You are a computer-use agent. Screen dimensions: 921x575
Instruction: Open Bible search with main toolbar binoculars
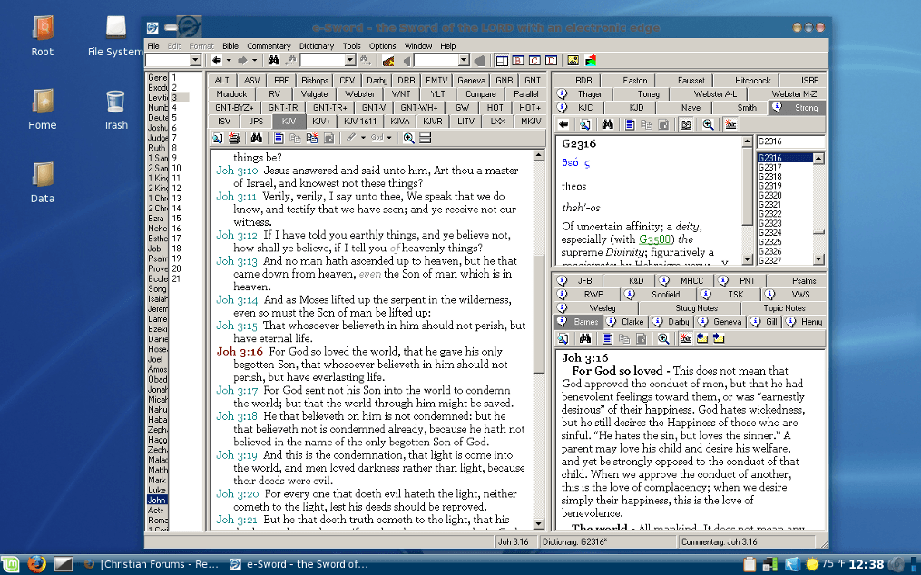pyautogui.click(x=274, y=60)
